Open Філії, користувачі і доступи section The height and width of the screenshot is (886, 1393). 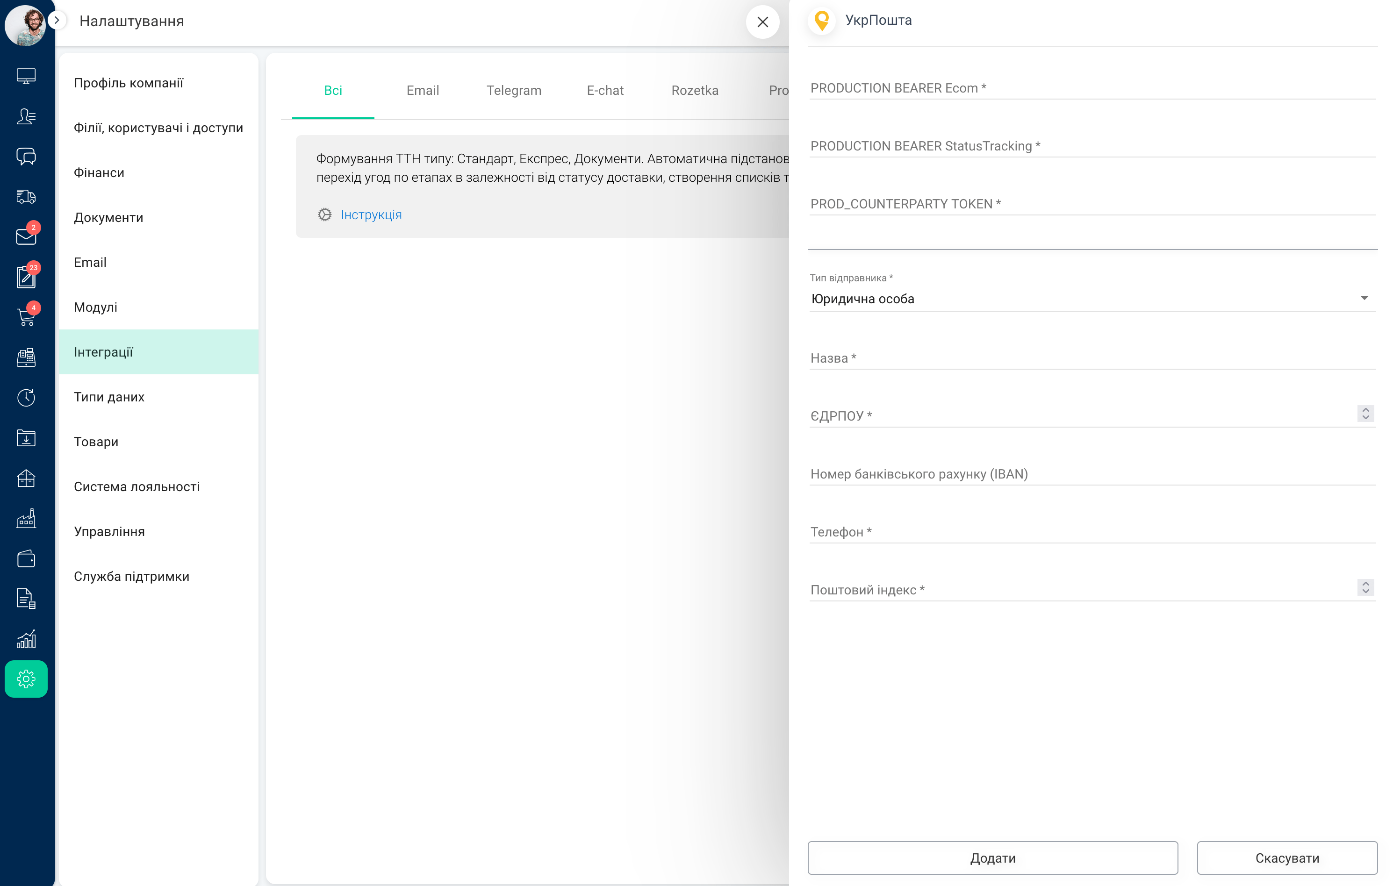pyautogui.click(x=158, y=128)
